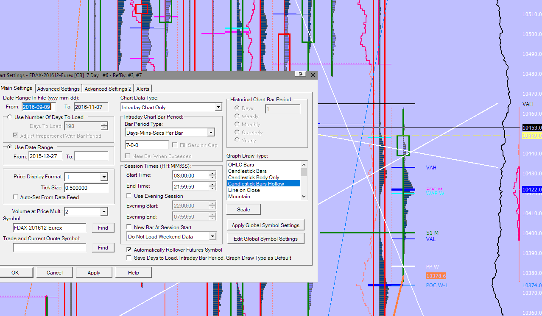Open the Alerts tab
The height and width of the screenshot is (316, 542).
(x=142, y=89)
